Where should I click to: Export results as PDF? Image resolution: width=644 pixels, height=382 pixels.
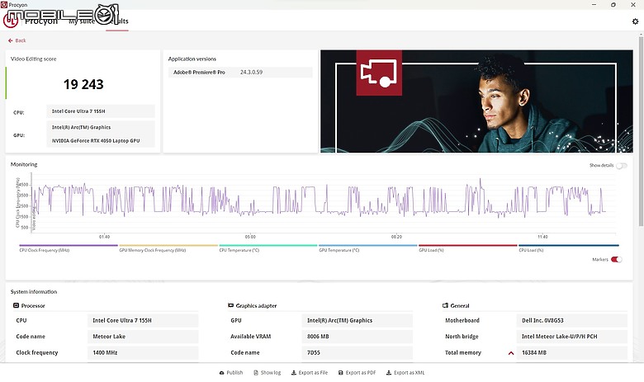[357, 373]
